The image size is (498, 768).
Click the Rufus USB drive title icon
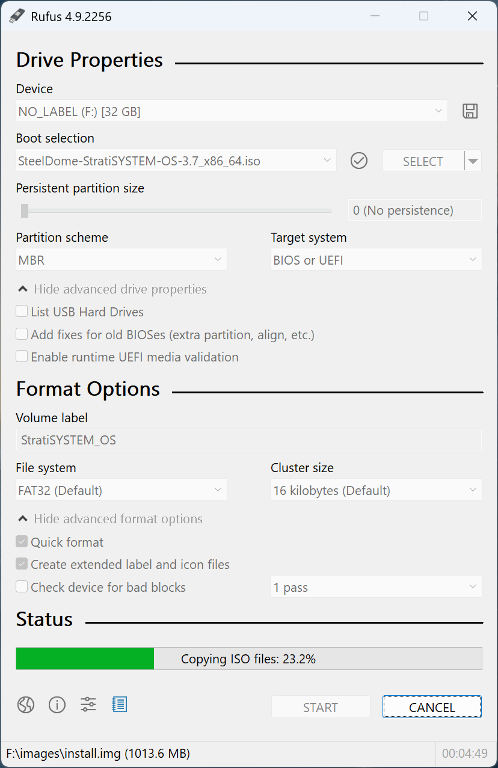(17, 16)
